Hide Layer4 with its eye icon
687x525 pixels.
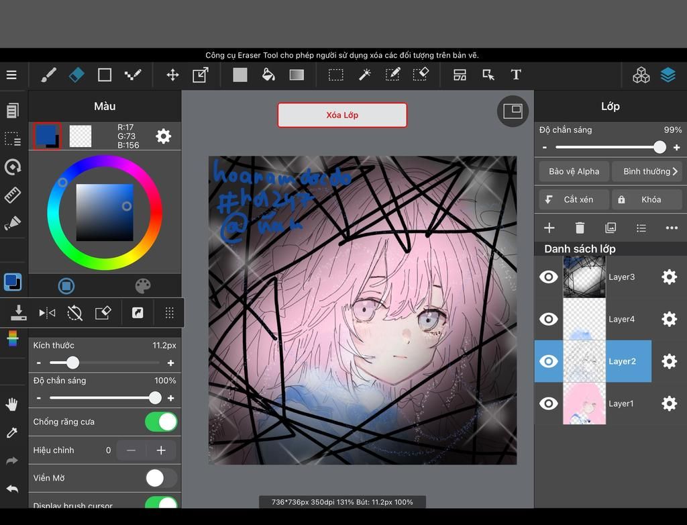tap(549, 319)
